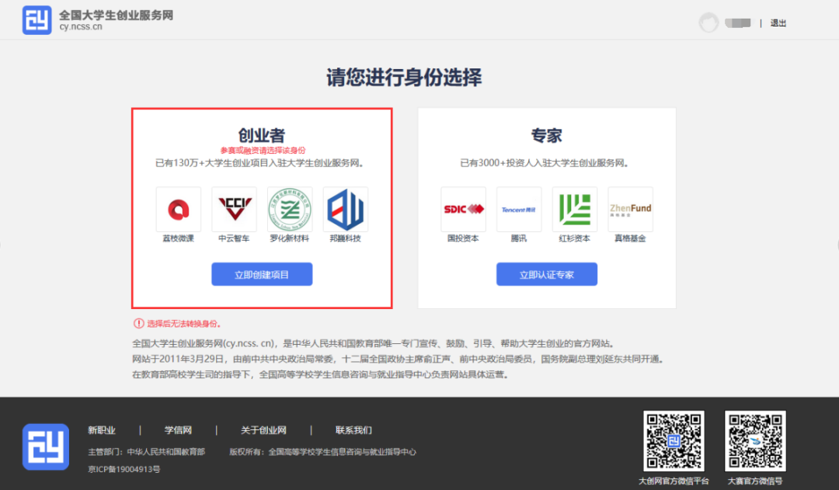Click the 红杉资本 Sequoia logo icon
Viewport: 839px width, 490px height.
pyautogui.click(x=574, y=209)
